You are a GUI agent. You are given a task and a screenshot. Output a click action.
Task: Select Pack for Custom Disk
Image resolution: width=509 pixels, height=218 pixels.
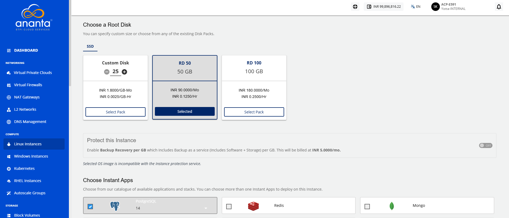coord(115,112)
